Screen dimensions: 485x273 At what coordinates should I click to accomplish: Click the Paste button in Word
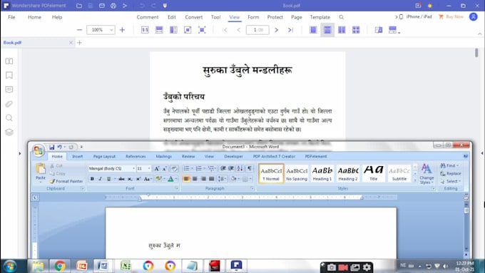coord(41,172)
